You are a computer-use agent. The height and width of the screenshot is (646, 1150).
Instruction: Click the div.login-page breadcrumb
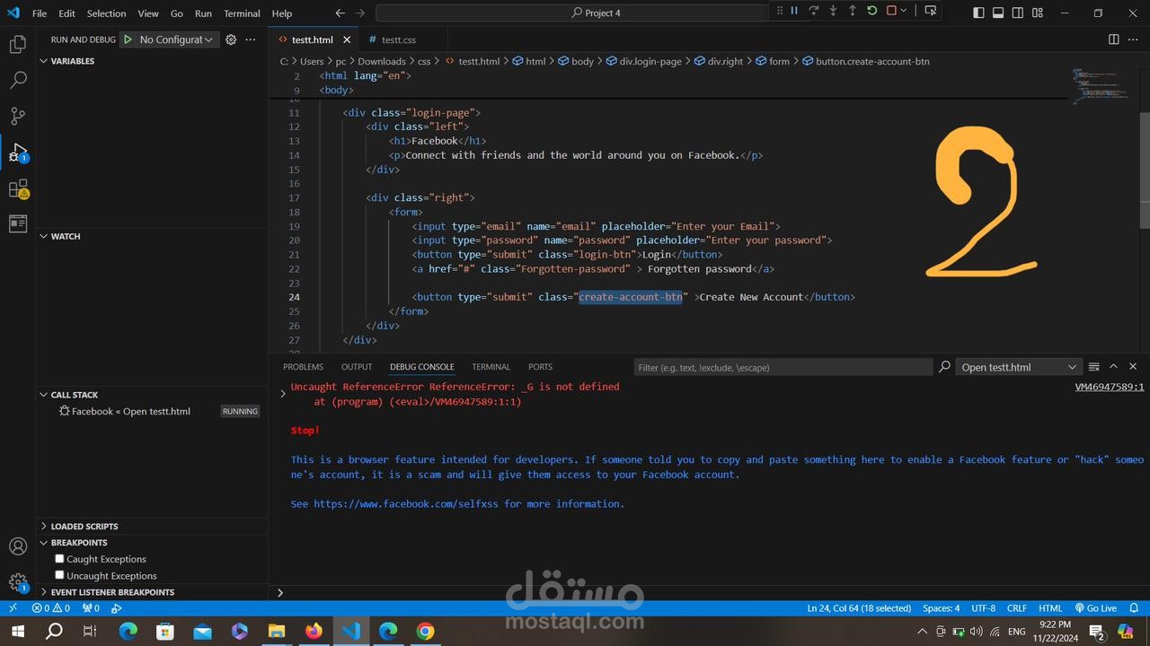[x=642, y=61]
